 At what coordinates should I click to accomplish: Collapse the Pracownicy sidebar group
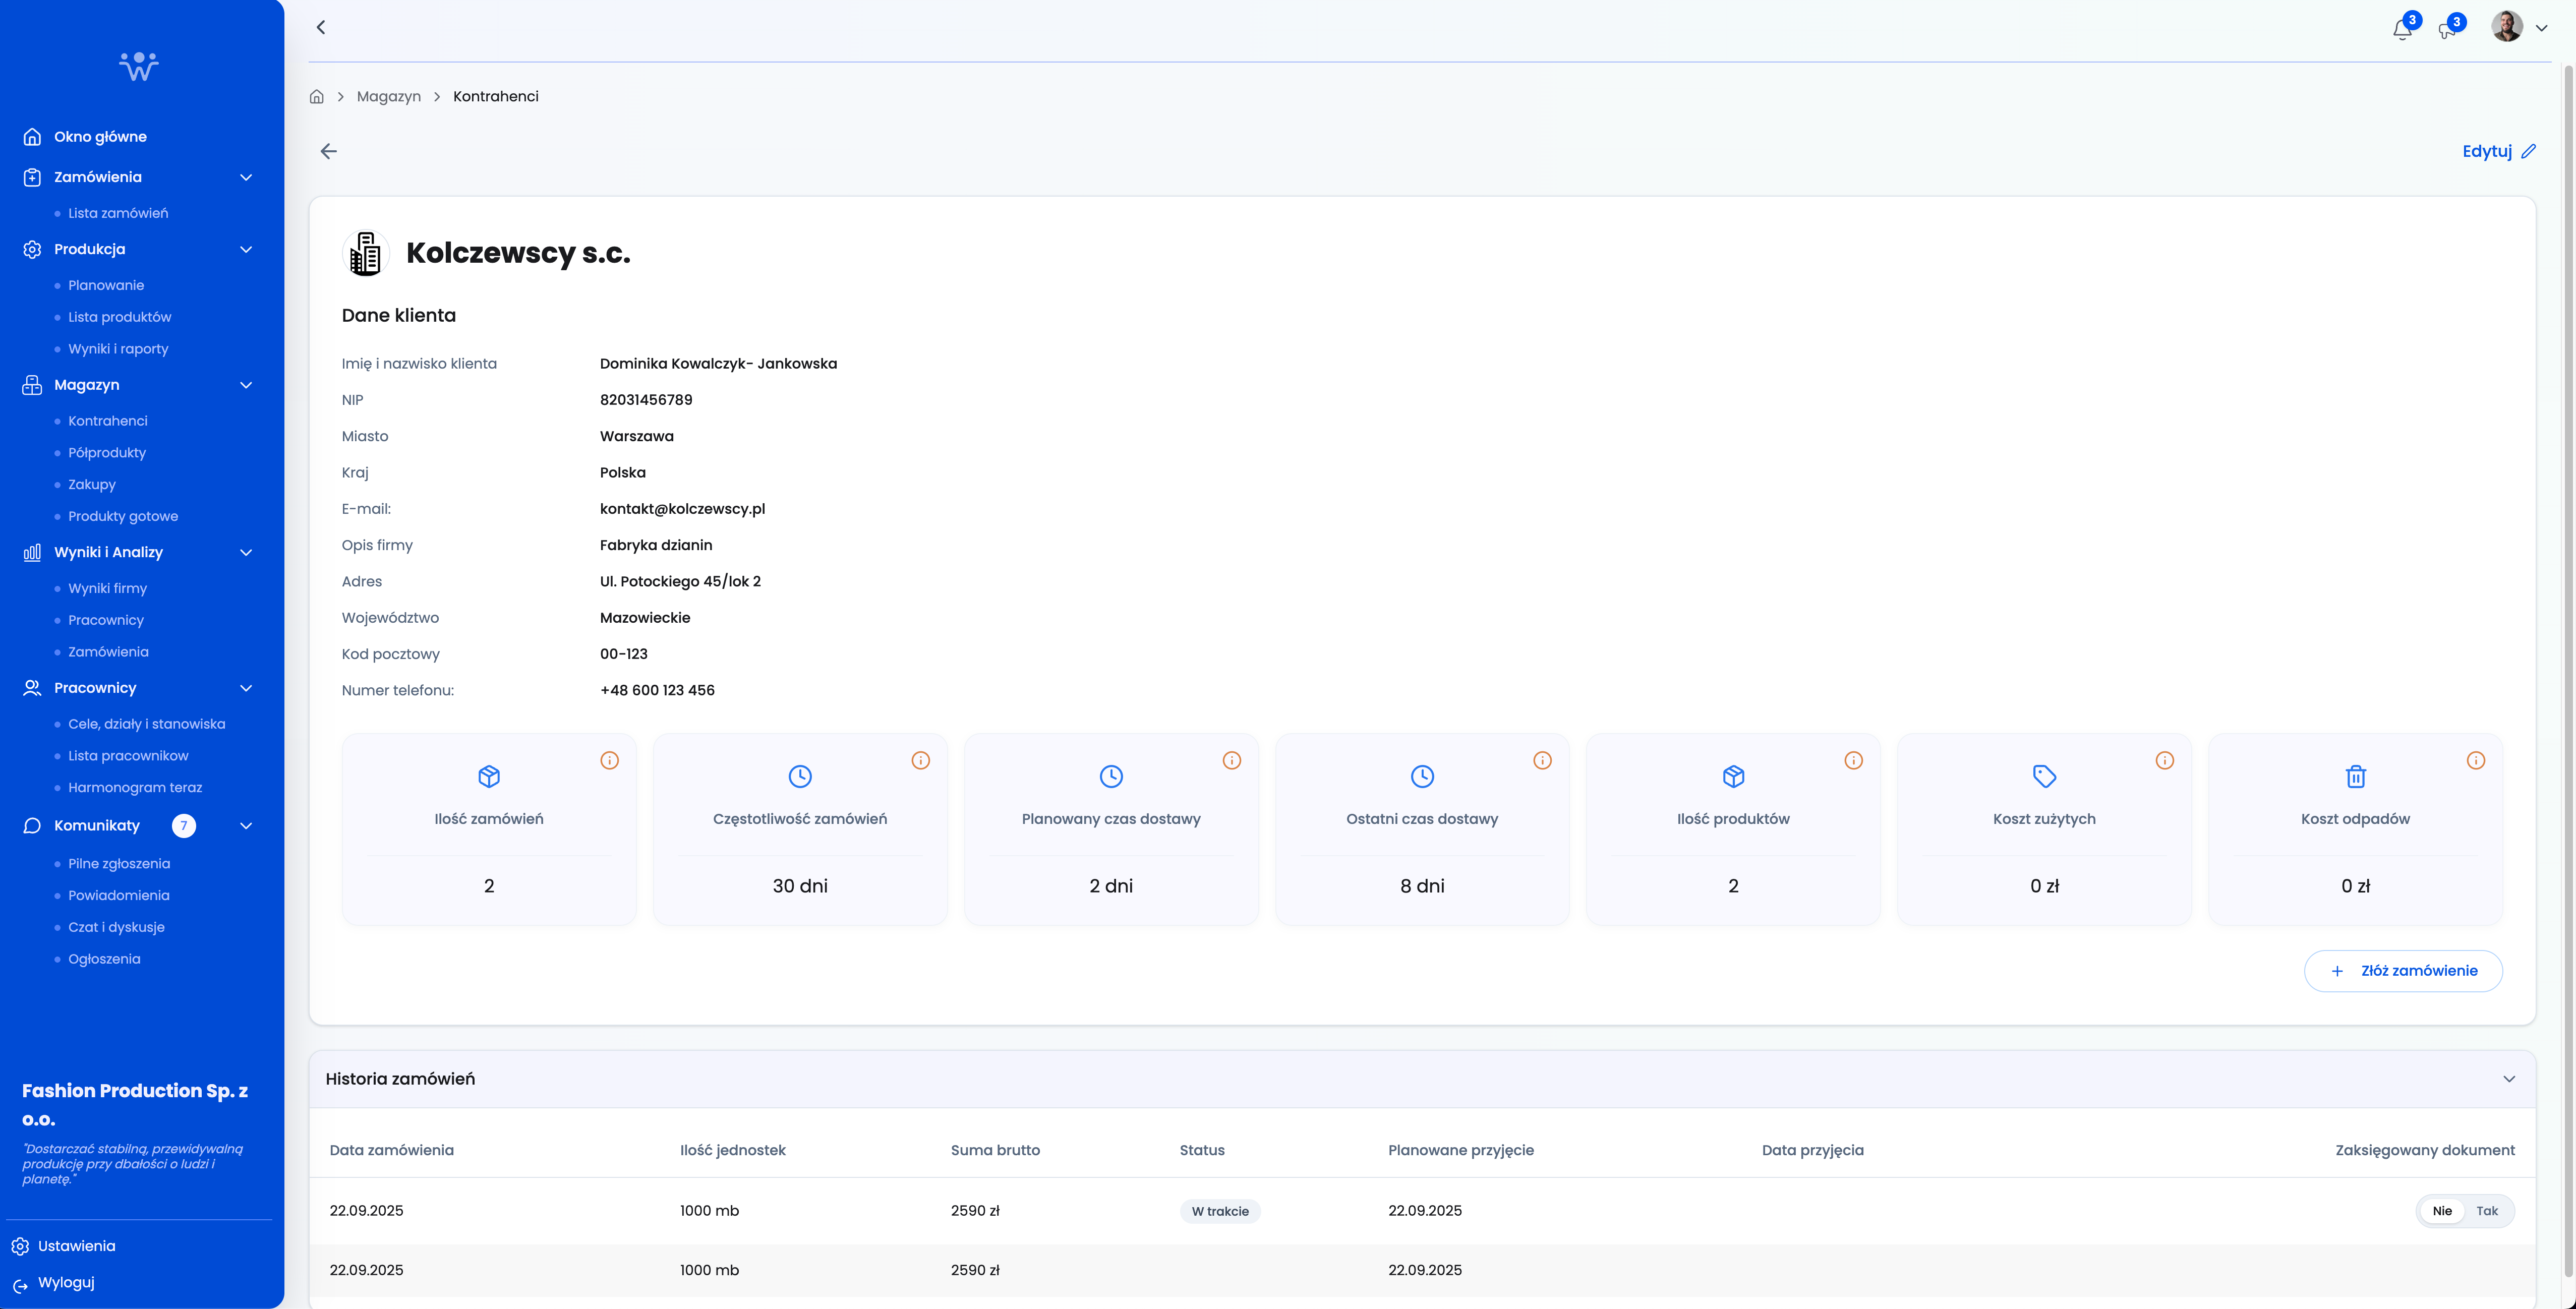click(246, 688)
